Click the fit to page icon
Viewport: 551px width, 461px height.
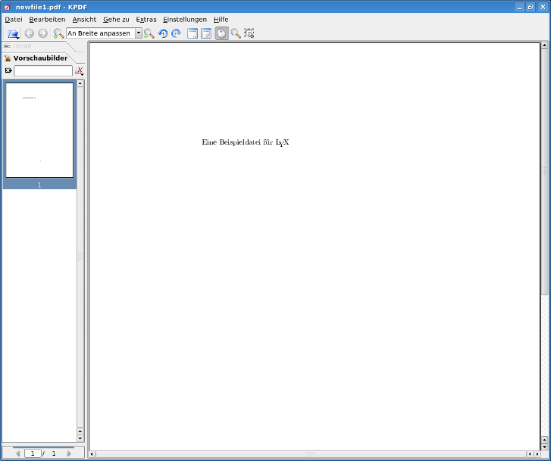pyautogui.click(x=206, y=33)
